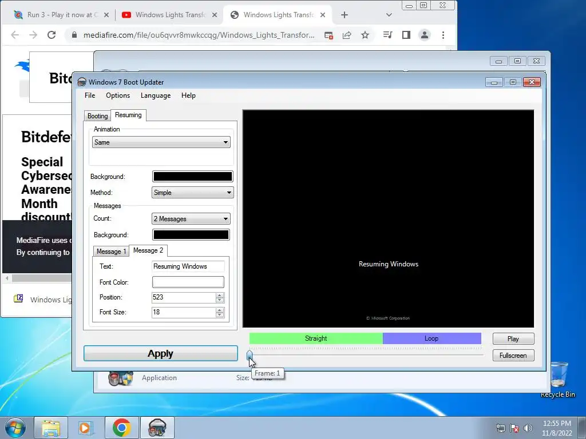The height and width of the screenshot is (439, 586).
Task: Click the Windows Start button
Action: (x=15, y=428)
